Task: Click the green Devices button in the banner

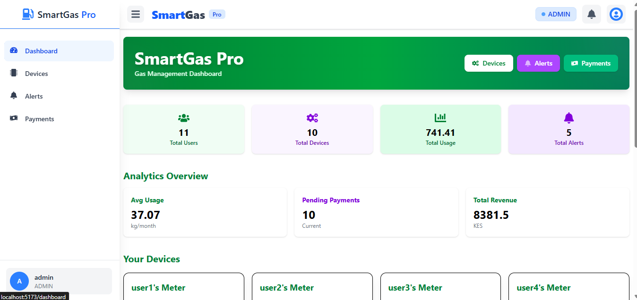Action: click(489, 63)
